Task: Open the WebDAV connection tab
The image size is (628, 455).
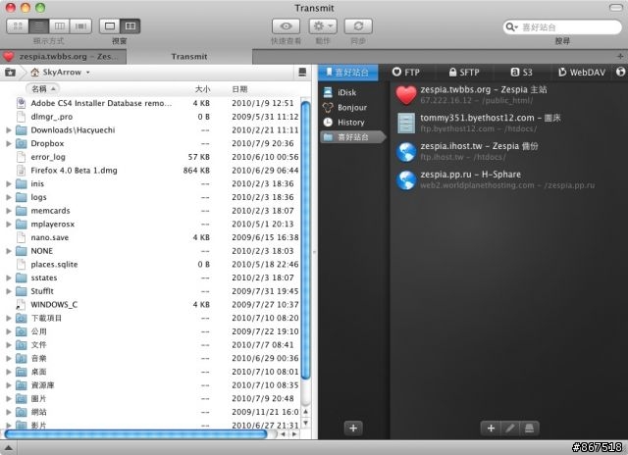Action: 582,73
